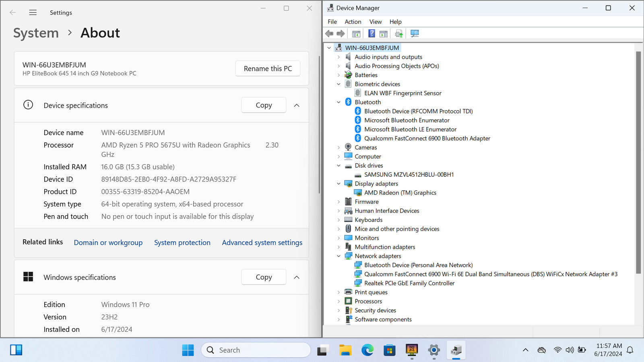The image size is (644, 362).
Task: Click the OneDrive cloud tray icon
Action: [x=542, y=350]
